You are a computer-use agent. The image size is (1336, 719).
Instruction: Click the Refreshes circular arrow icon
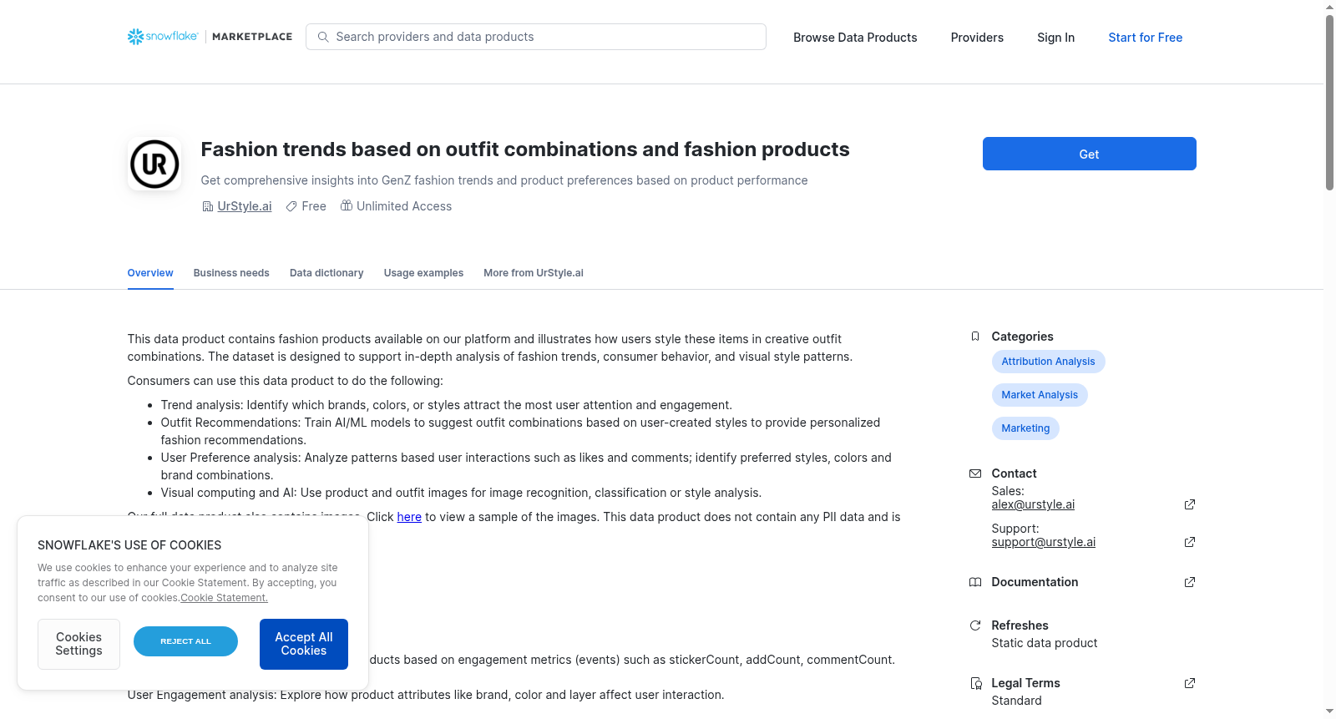tap(975, 625)
